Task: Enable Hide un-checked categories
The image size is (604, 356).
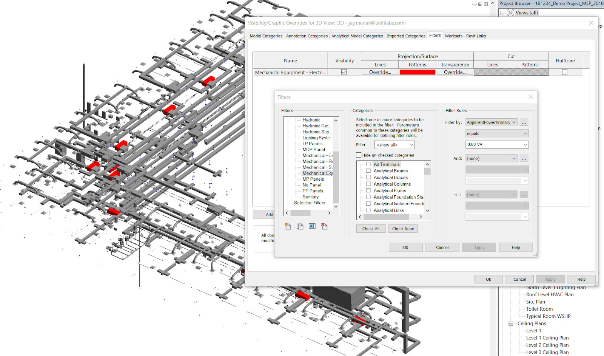Action: [359, 155]
